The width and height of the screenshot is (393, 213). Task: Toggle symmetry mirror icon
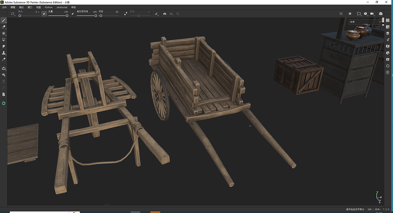pyautogui.click(x=165, y=14)
